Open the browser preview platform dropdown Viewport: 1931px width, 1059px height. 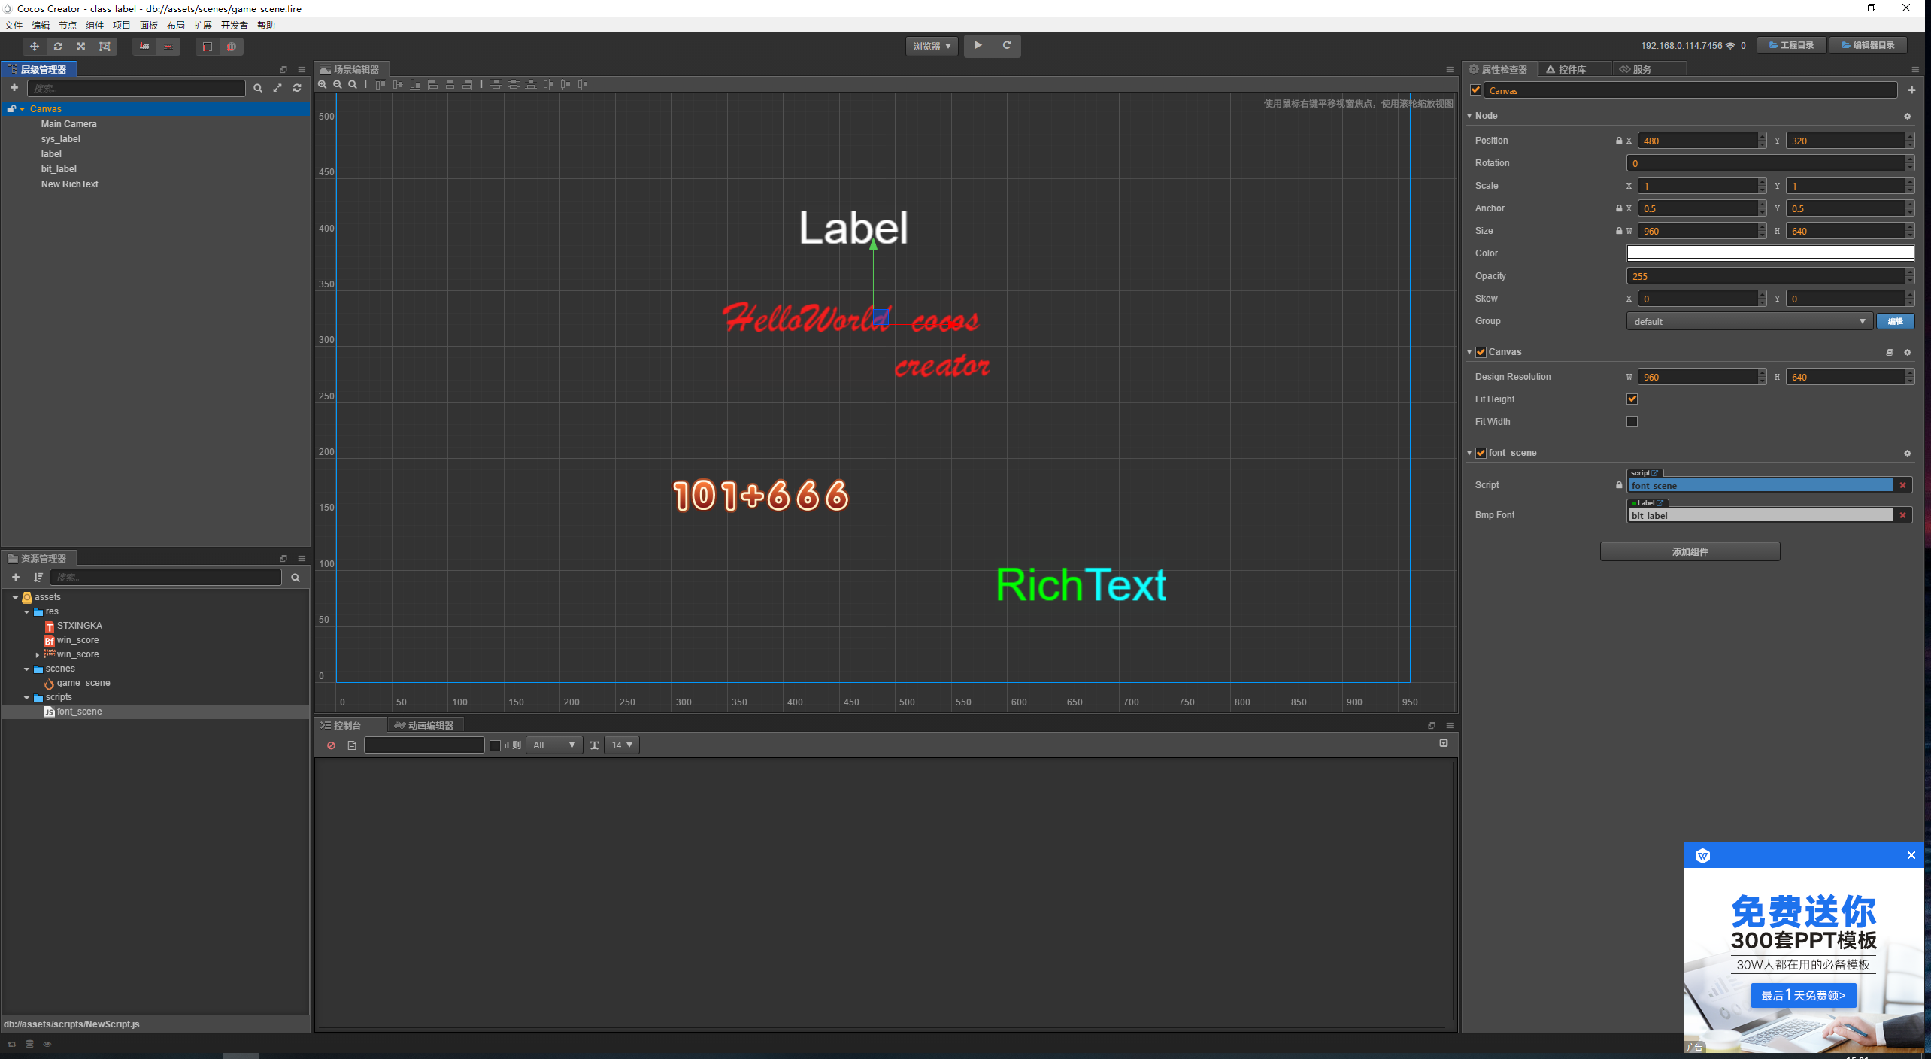[932, 46]
